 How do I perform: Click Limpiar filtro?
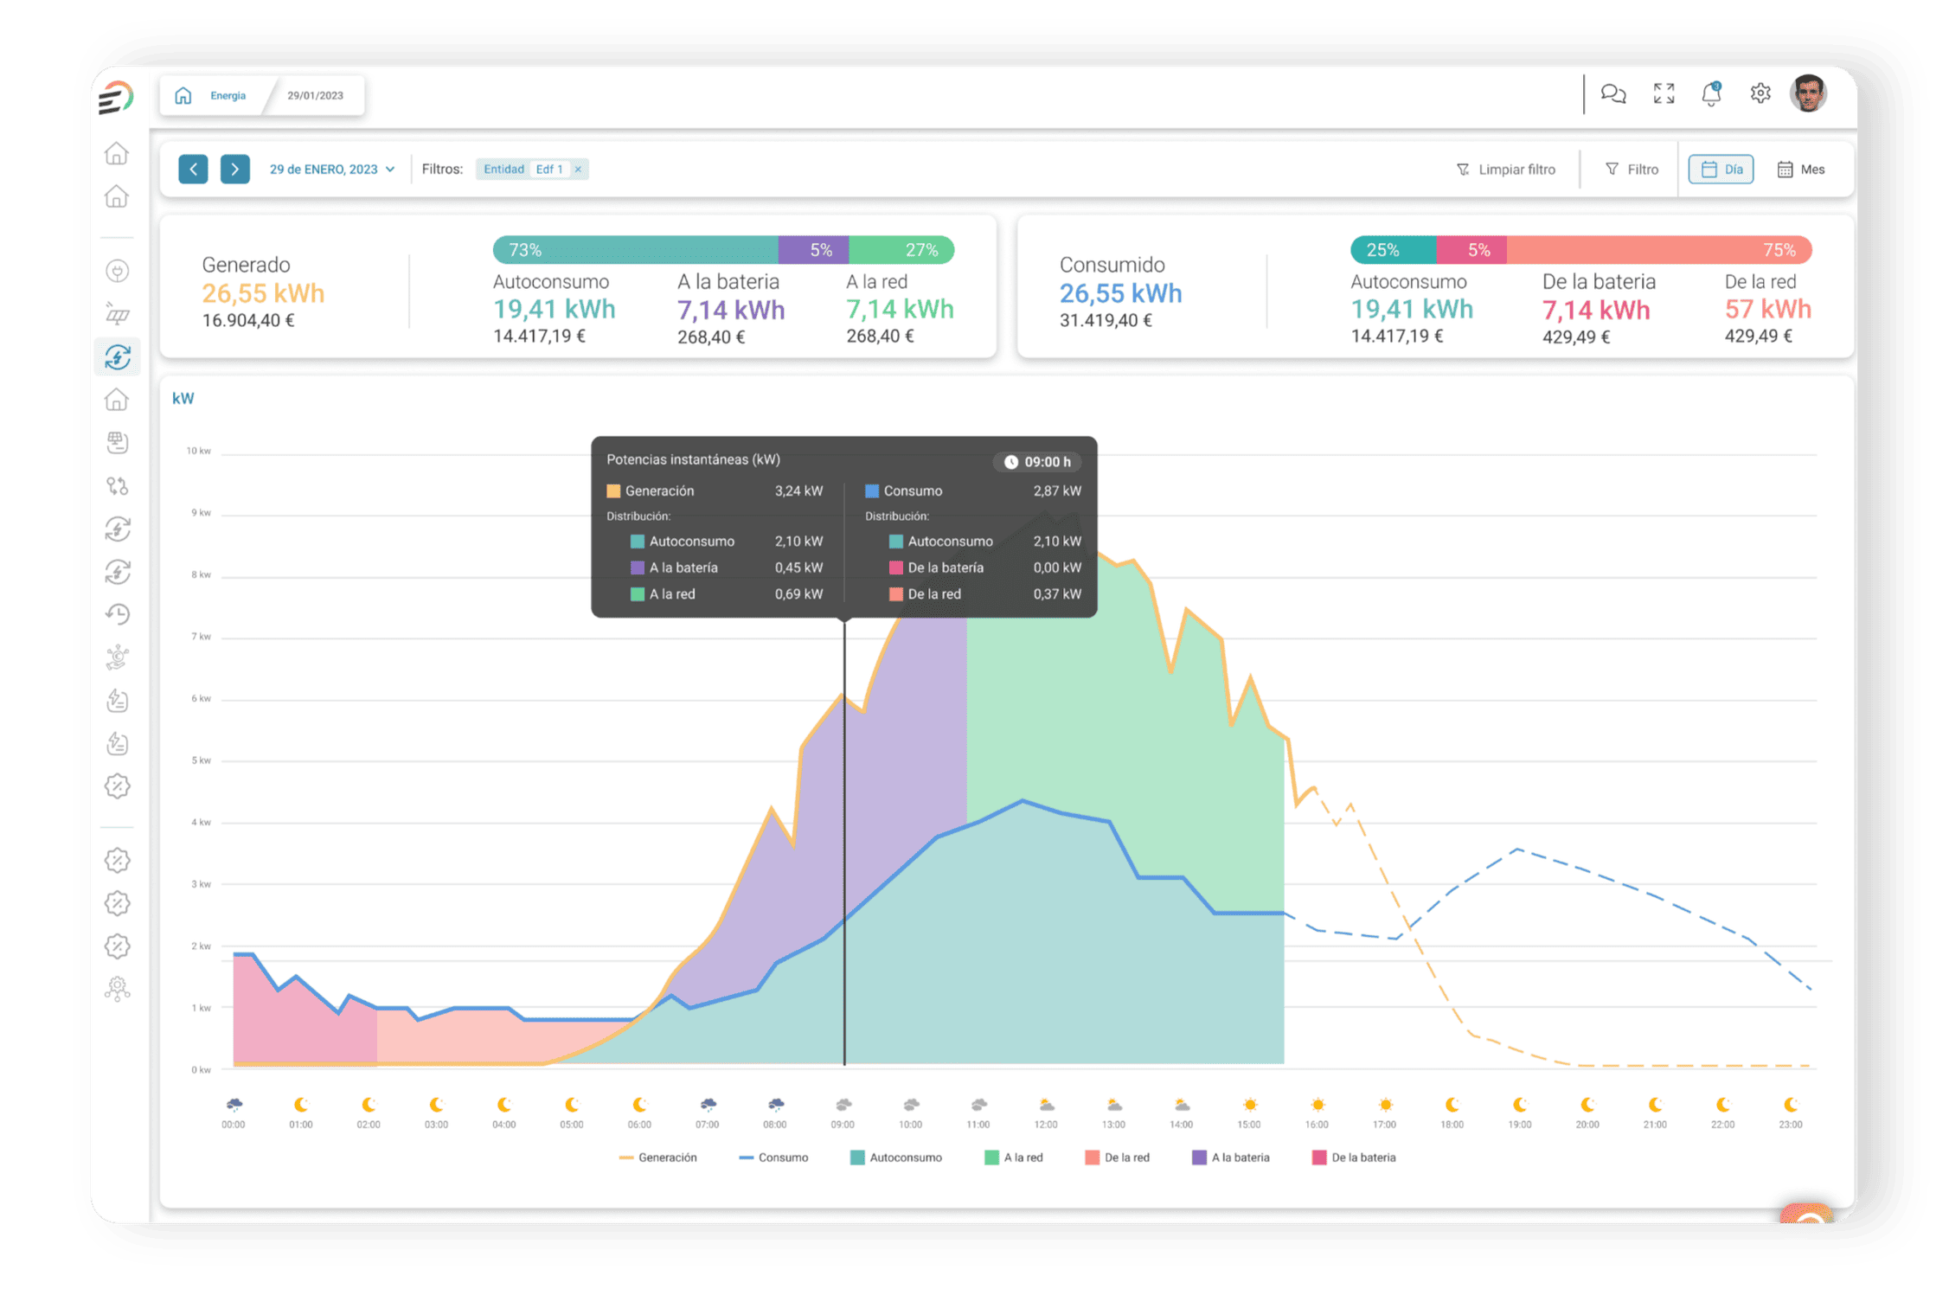point(1505,170)
